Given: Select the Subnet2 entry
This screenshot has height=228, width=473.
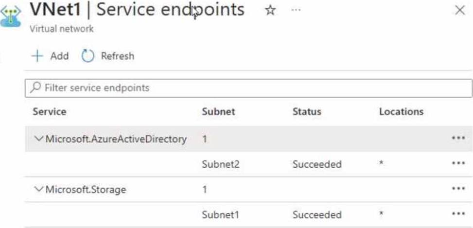Looking at the screenshot, I should (221, 164).
